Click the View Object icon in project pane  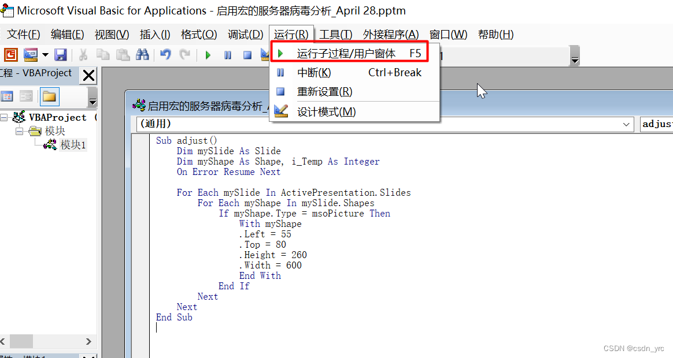click(x=26, y=96)
